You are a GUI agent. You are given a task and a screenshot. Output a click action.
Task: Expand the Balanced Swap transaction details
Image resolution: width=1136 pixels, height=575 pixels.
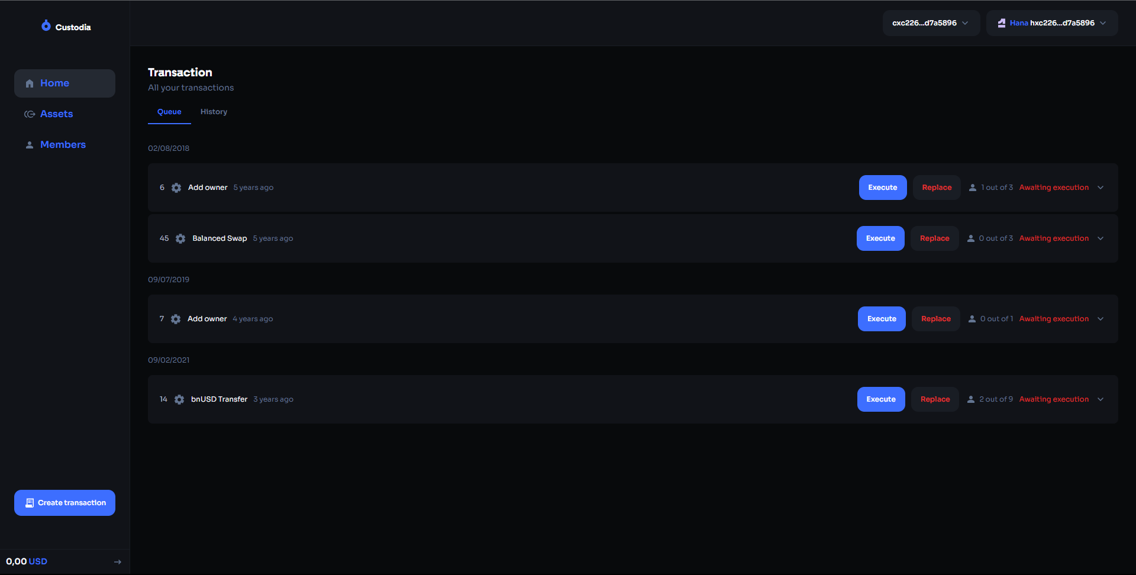click(1100, 238)
